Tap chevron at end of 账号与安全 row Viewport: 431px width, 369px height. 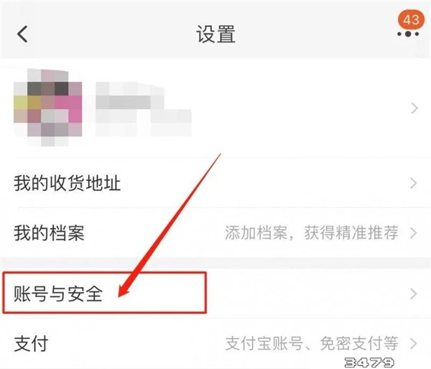[414, 294]
